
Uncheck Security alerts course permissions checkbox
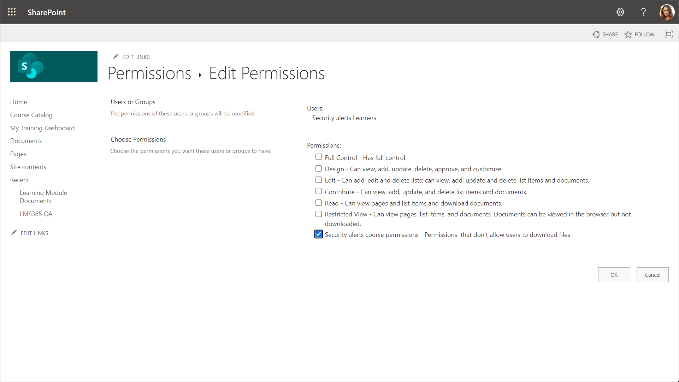tap(319, 234)
